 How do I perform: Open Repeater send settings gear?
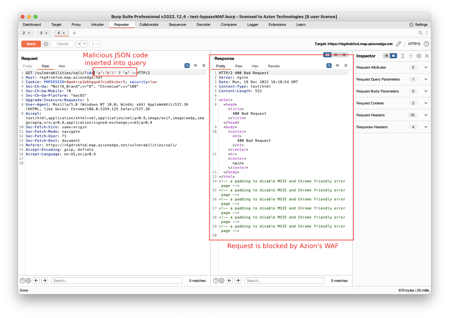[46, 44]
